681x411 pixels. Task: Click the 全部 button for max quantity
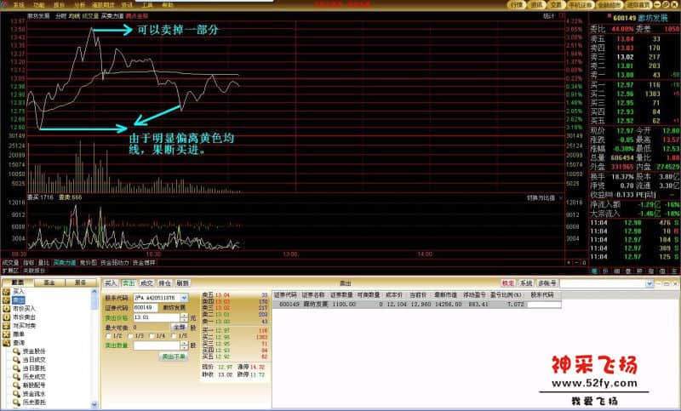[179, 326]
